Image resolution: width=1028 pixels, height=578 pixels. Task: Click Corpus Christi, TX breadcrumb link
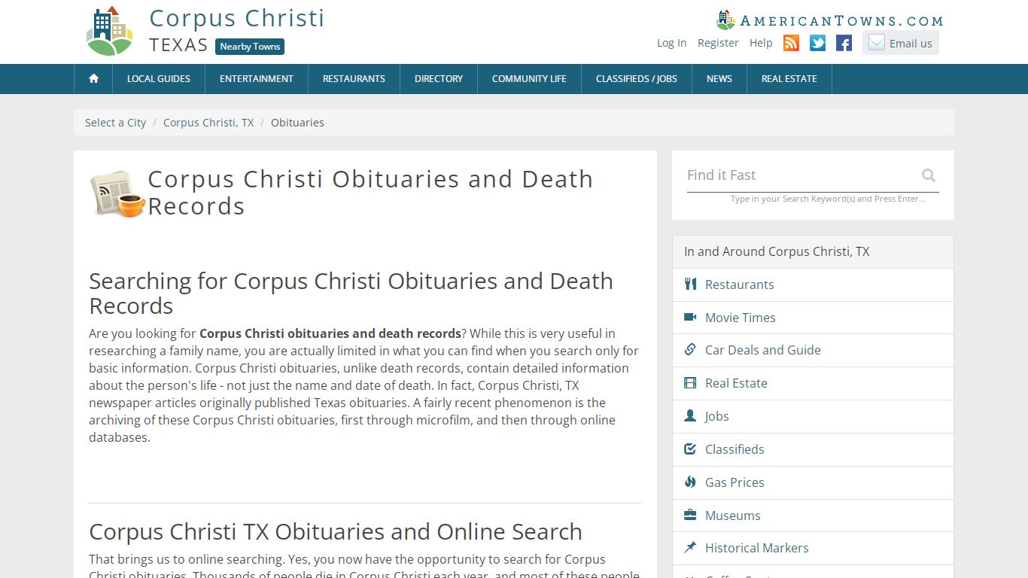[208, 122]
